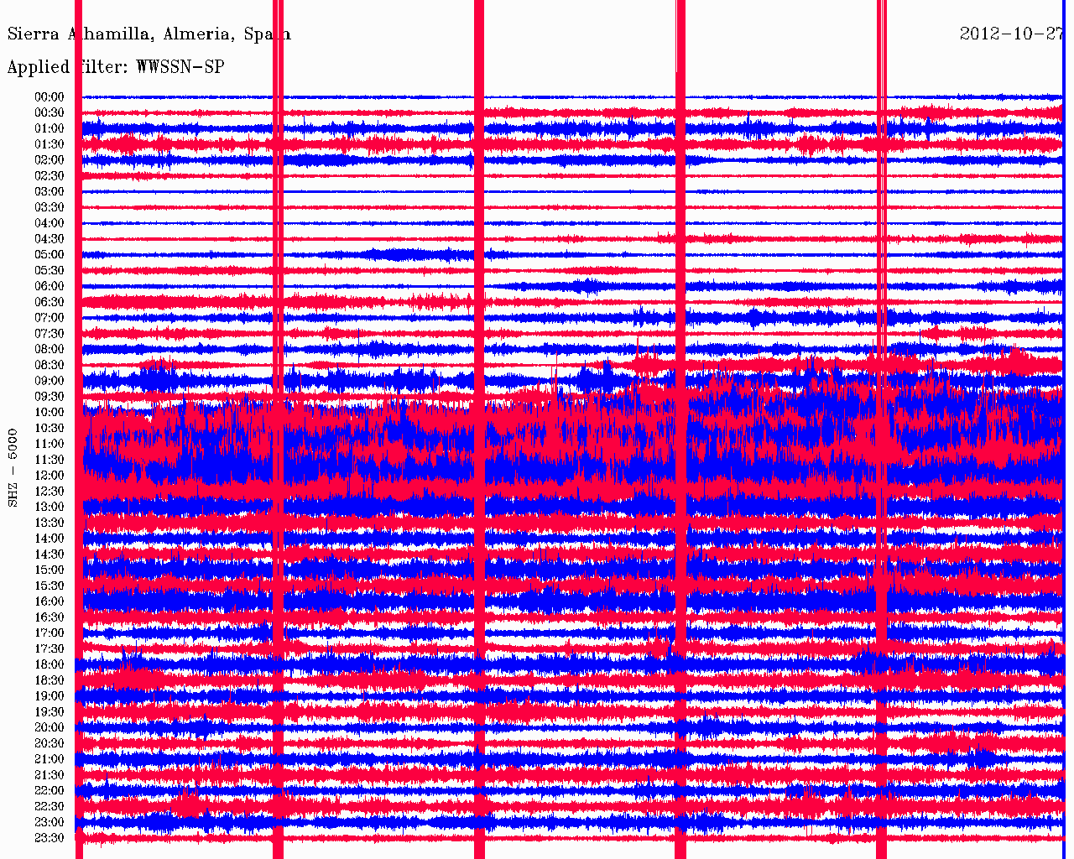This screenshot has height=859, width=1074.
Task: Click the 15:00 time label
Action: coord(50,570)
